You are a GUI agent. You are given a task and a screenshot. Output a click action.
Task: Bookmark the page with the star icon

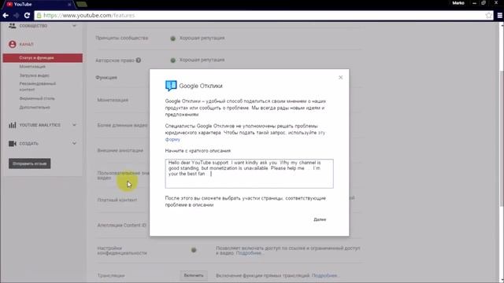pyautogui.click(x=488, y=16)
